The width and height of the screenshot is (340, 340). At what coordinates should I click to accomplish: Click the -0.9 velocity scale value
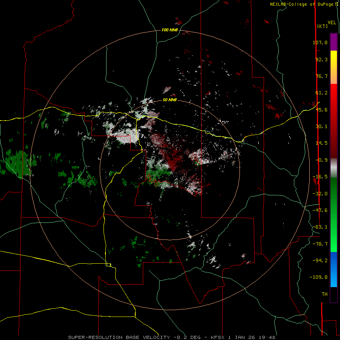pyautogui.click(x=321, y=160)
